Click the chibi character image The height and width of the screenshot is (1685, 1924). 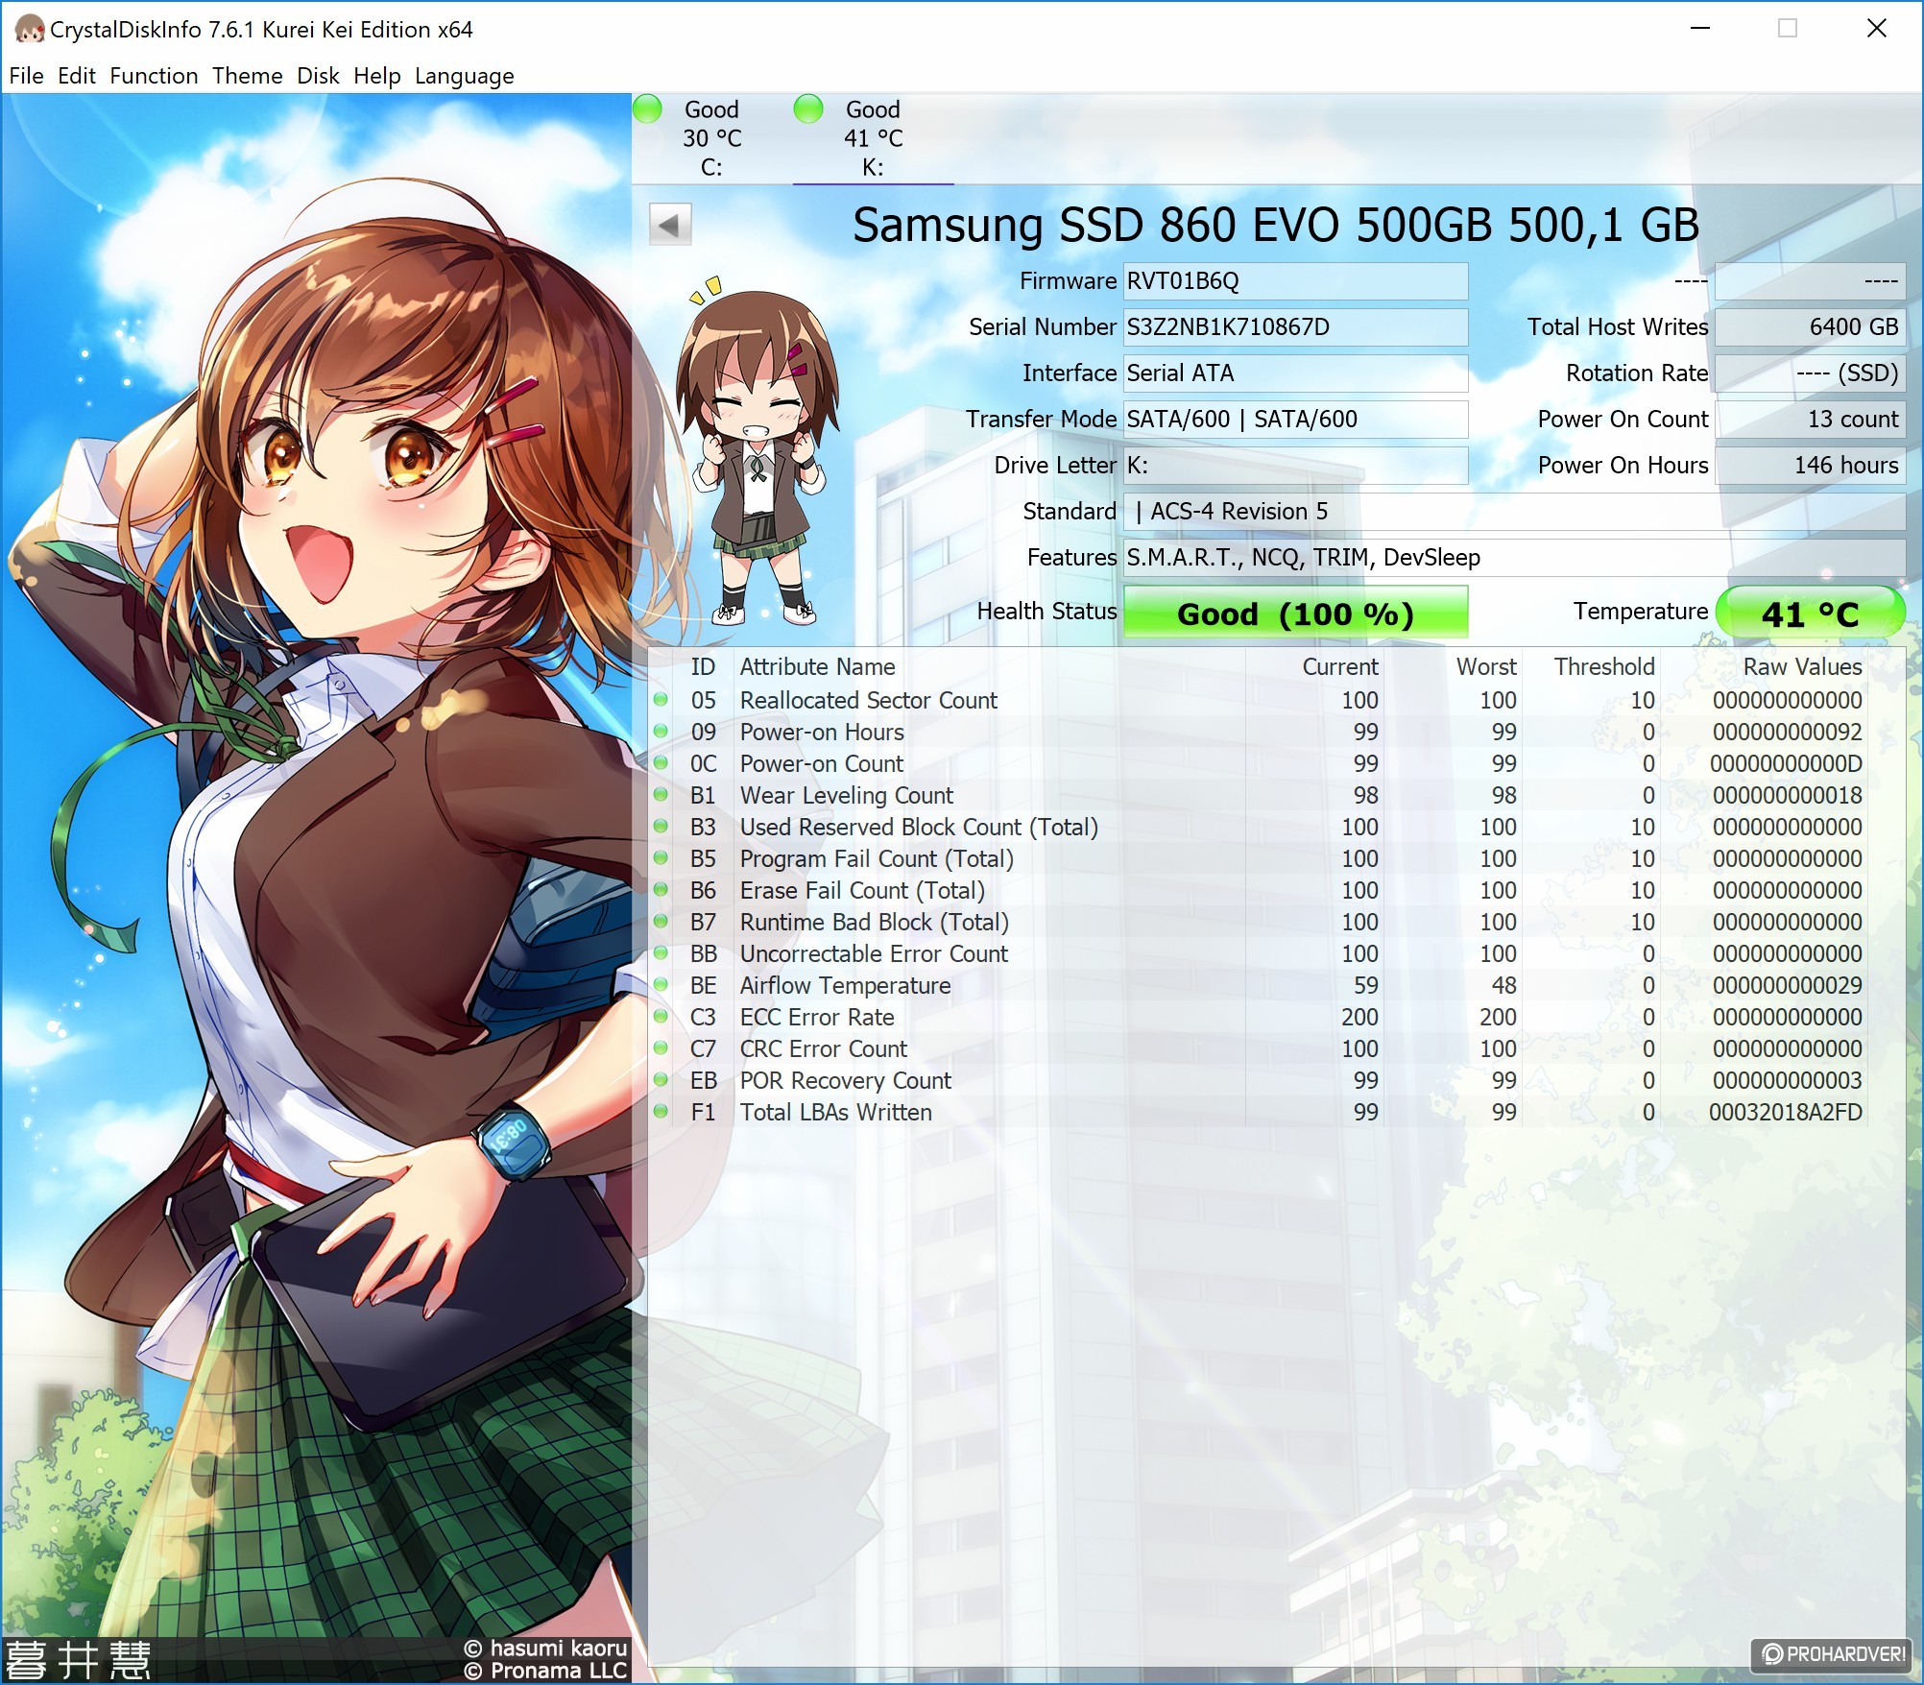[x=758, y=451]
